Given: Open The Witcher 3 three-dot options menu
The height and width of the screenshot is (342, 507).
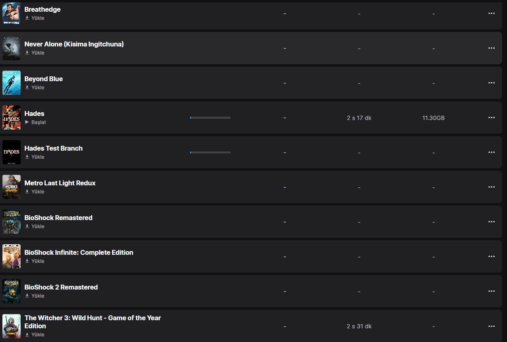Looking at the screenshot, I should (491, 326).
